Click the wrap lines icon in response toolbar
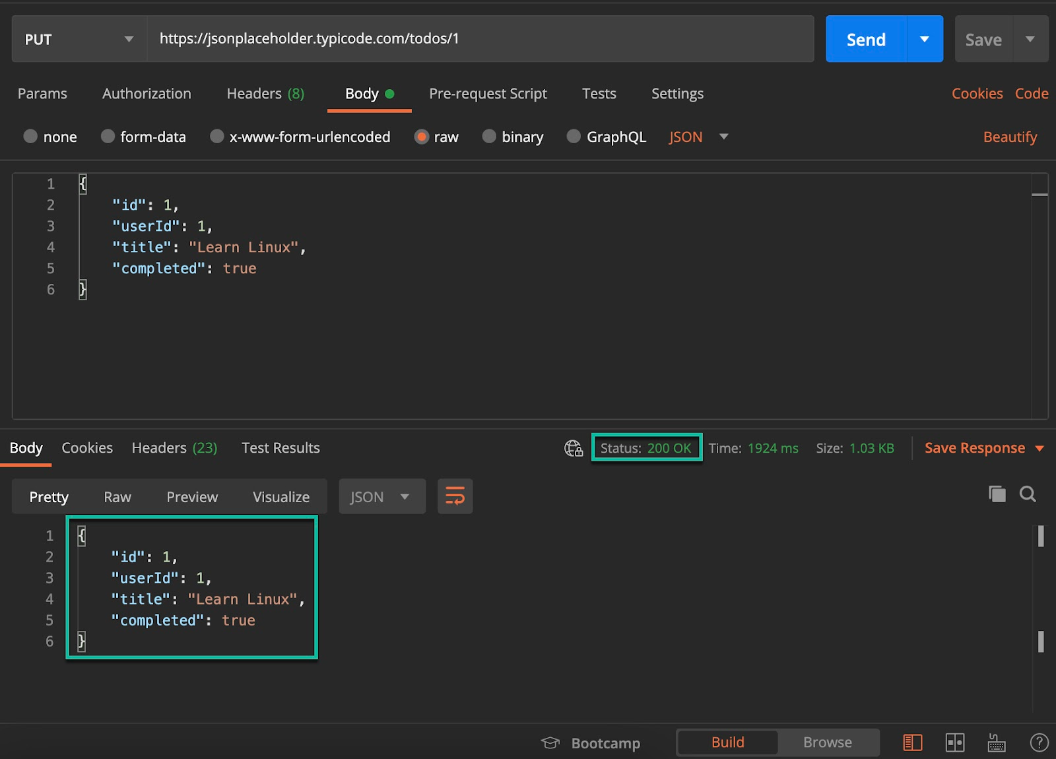1056x759 pixels. (x=455, y=496)
